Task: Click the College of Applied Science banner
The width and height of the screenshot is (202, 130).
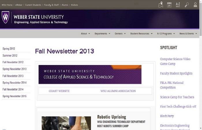Action: [x=90, y=75]
